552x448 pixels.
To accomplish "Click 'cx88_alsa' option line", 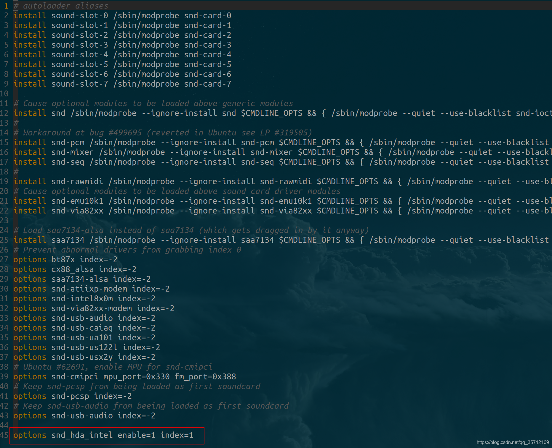I will point(75,269).
